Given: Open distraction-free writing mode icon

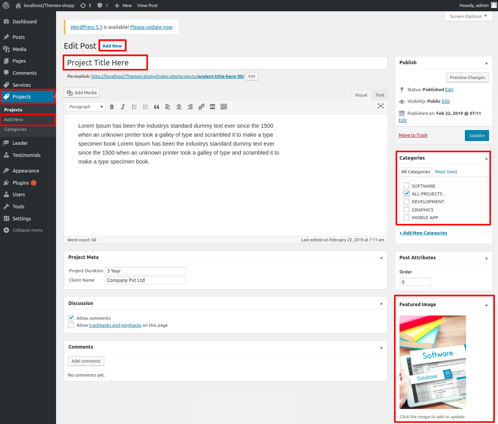Looking at the screenshot, I should coord(380,106).
